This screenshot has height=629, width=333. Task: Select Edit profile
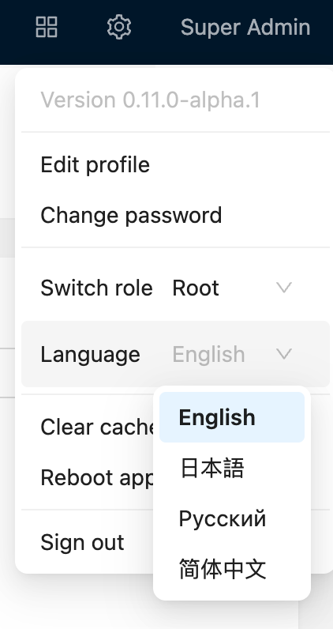(95, 165)
